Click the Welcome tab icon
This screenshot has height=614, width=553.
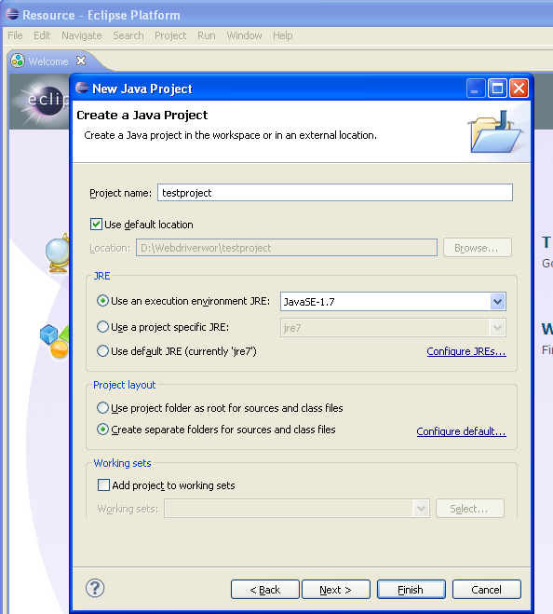(17, 61)
